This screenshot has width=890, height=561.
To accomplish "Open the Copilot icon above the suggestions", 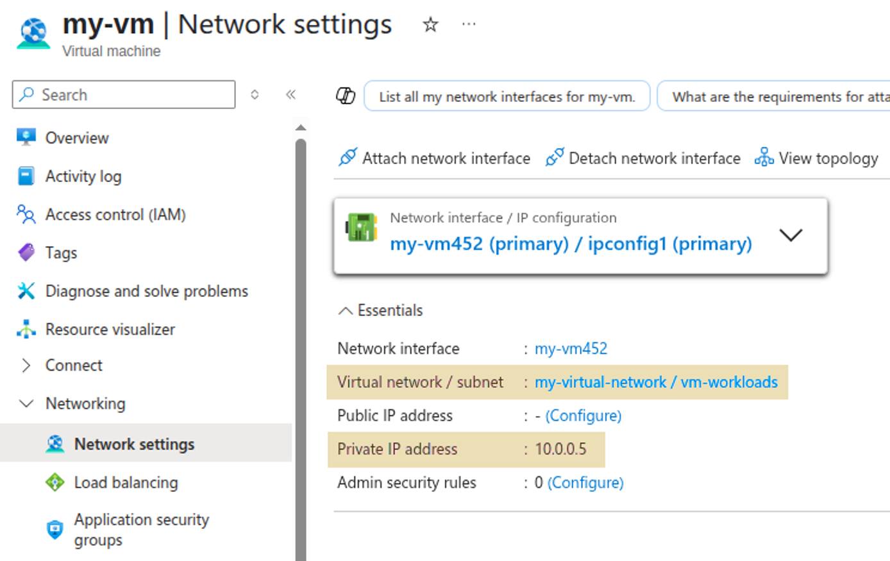I will point(346,96).
